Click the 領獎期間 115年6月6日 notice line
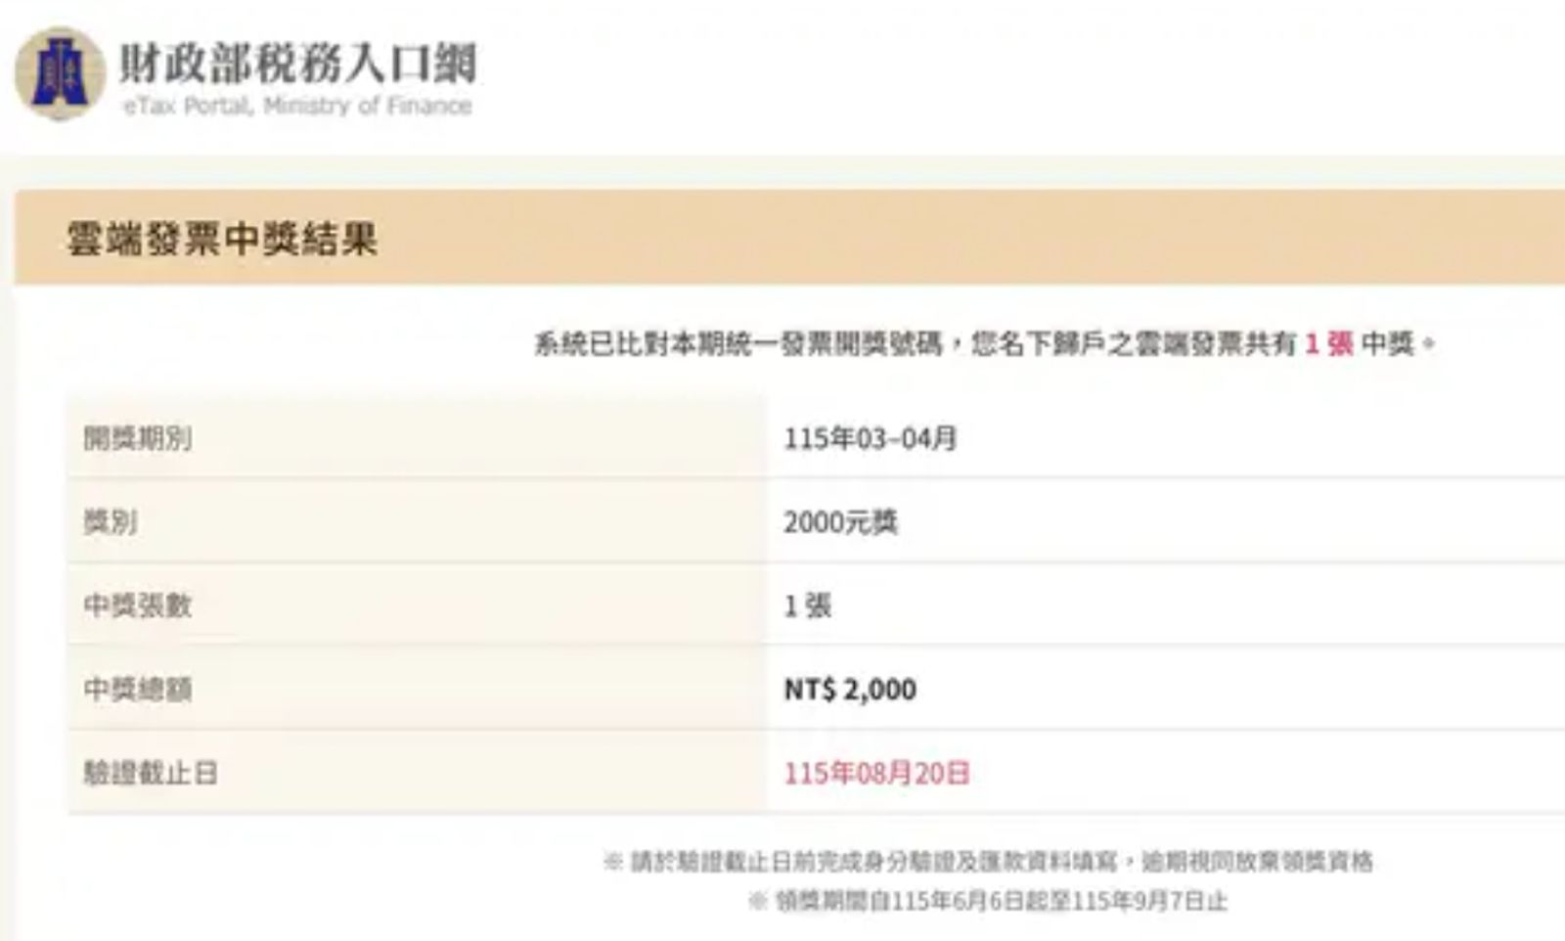 click(988, 901)
